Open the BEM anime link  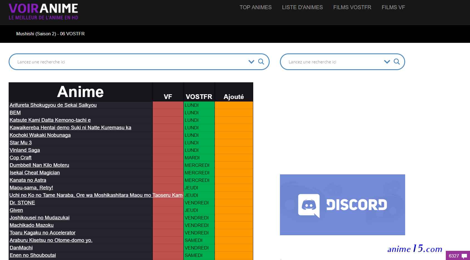point(15,113)
